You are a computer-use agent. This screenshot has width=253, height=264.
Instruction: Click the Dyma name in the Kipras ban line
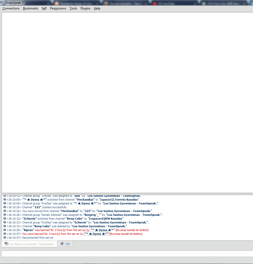[x=103, y=230]
